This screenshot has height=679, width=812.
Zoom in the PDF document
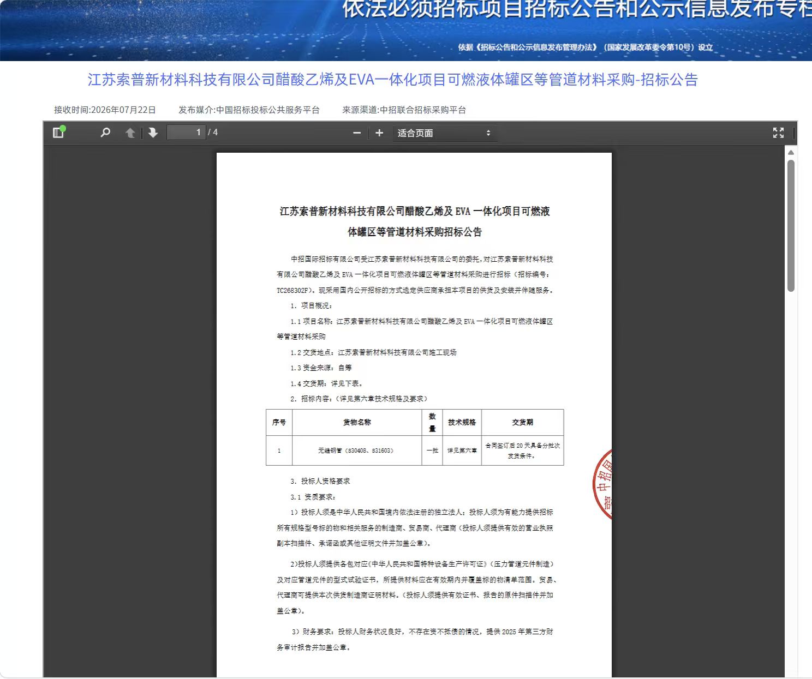379,133
